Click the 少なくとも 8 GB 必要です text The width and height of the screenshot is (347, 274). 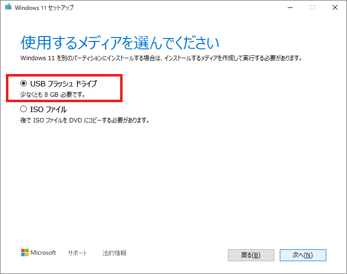click(x=53, y=95)
